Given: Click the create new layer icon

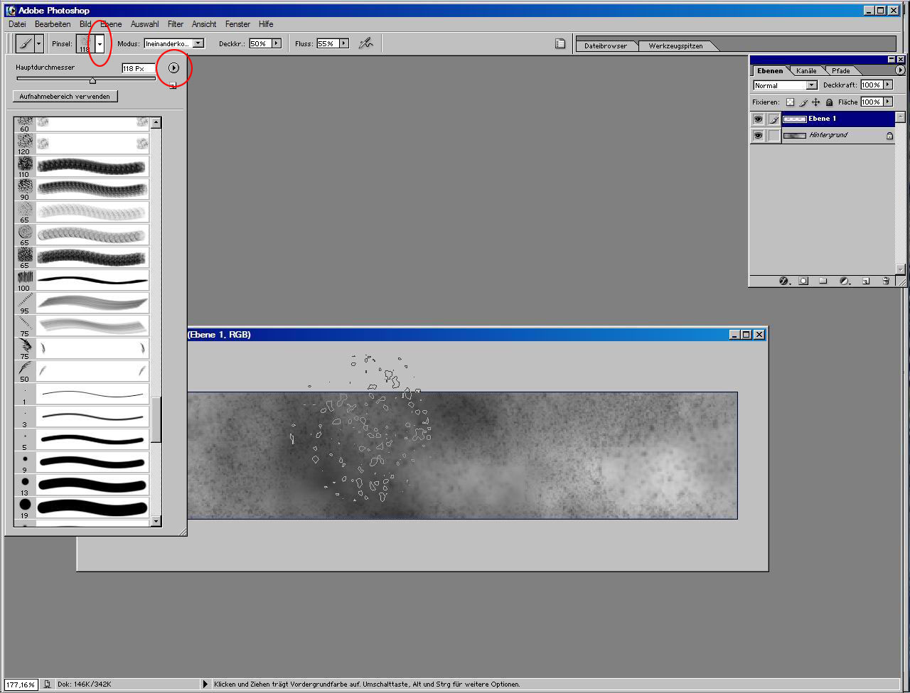Looking at the screenshot, I should (x=866, y=281).
